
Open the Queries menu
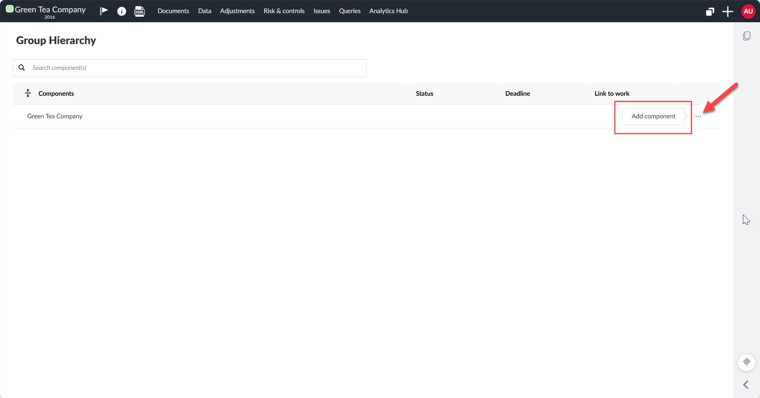(x=349, y=11)
